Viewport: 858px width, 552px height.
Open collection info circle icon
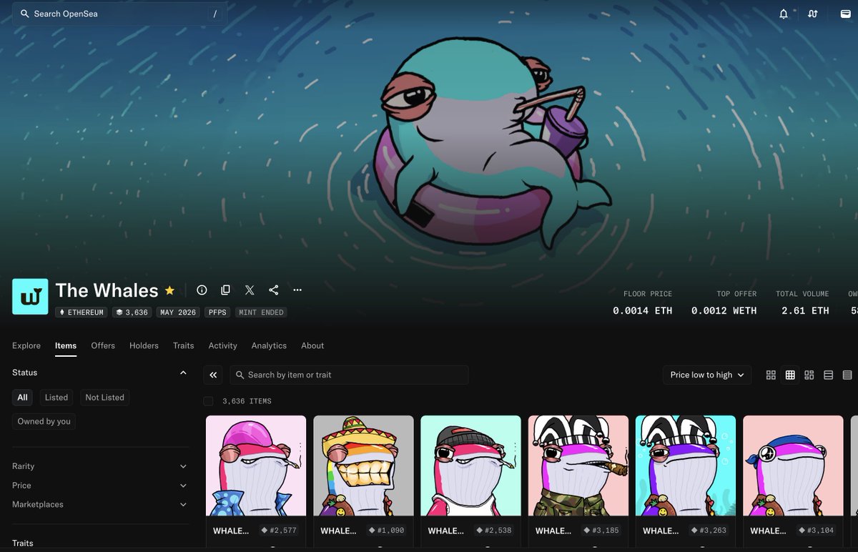(202, 290)
